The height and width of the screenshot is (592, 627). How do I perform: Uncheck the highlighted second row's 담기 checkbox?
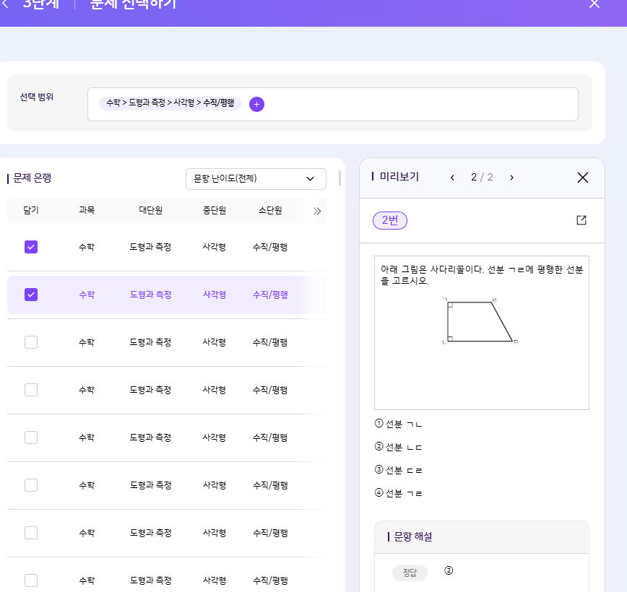31,295
